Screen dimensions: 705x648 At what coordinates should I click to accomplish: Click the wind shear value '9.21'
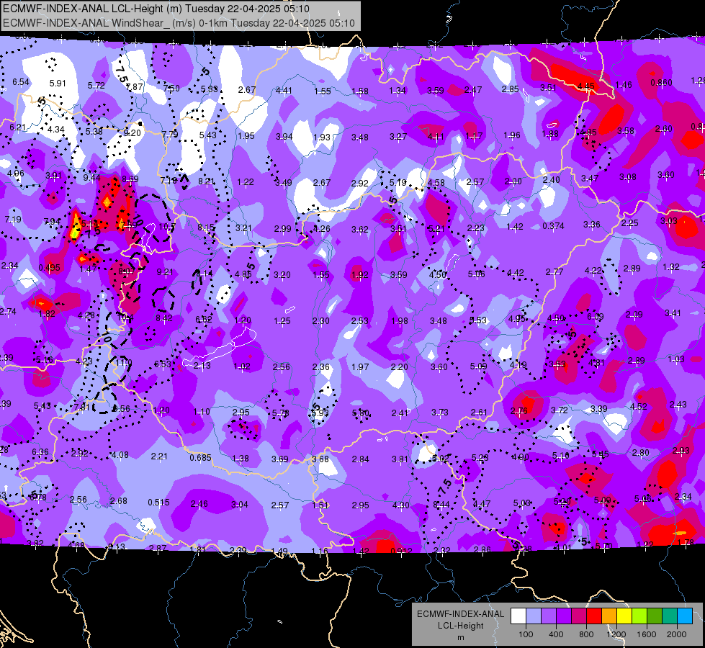click(x=165, y=272)
